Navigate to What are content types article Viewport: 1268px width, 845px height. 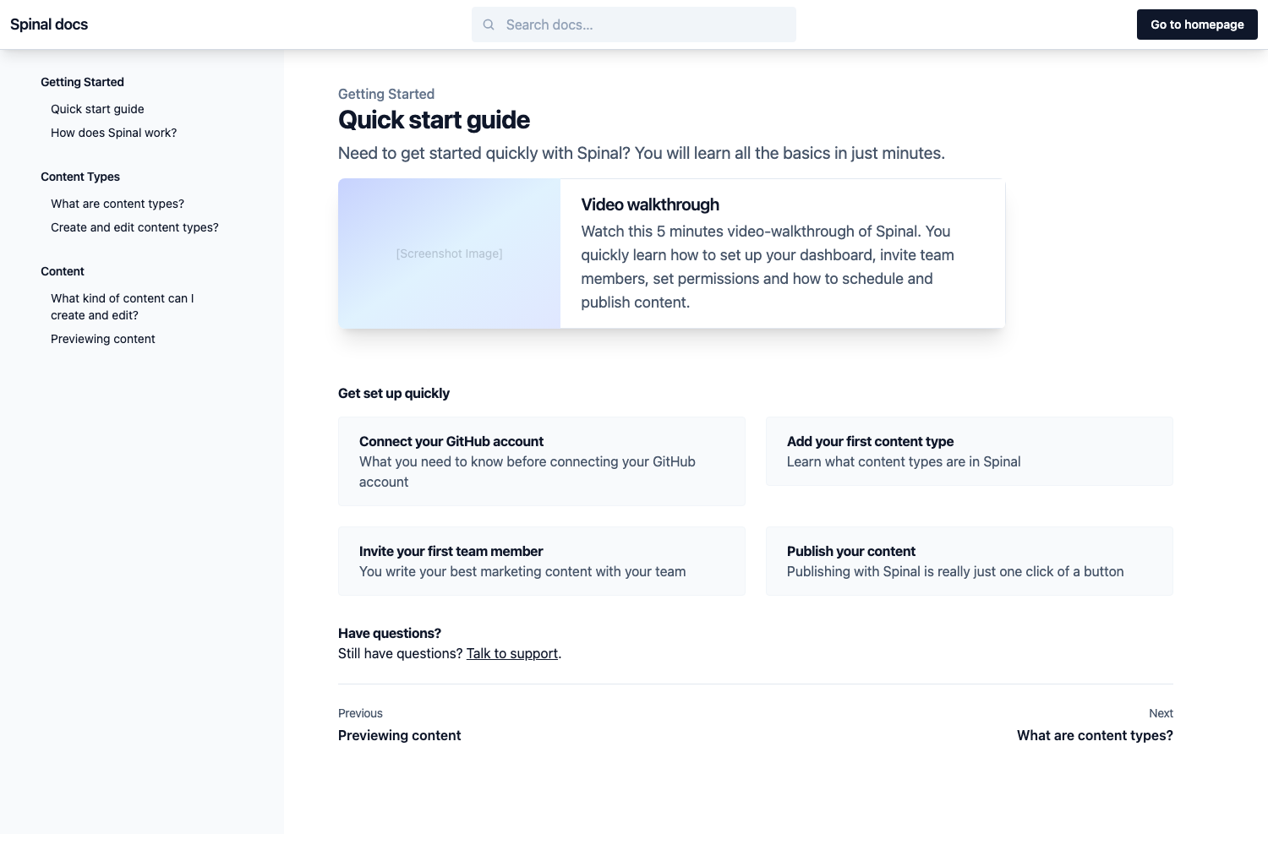(118, 204)
